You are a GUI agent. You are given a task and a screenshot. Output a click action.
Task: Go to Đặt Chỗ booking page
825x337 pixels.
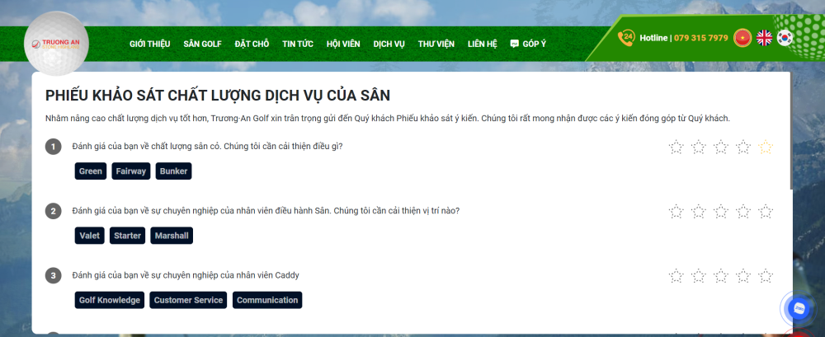coord(252,44)
